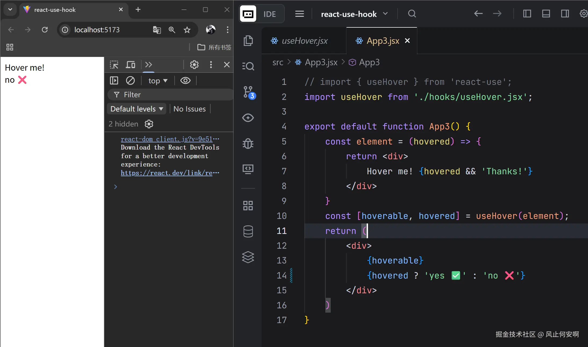588x347 pixels.
Task: Open the database icon in IDE sidebar
Action: [x=248, y=231]
